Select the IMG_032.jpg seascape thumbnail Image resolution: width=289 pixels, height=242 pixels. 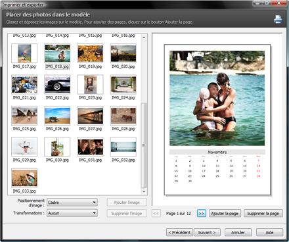[123, 147]
